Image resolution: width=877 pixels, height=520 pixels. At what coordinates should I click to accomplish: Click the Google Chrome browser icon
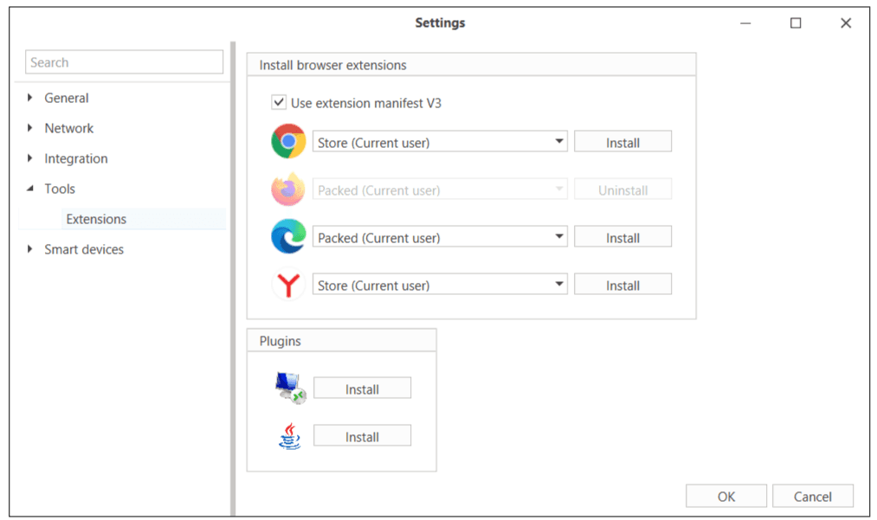(x=288, y=142)
